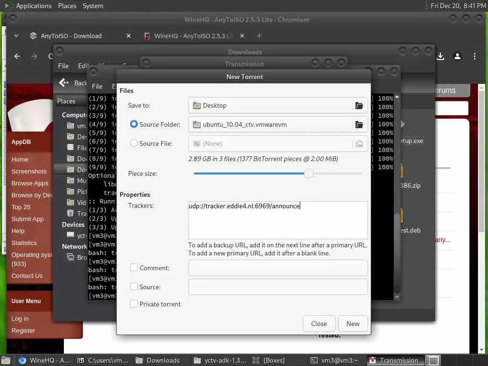Close the WineHQ AnyToISO tab
This screenshot has width=488, height=366.
click(x=242, y=36)
